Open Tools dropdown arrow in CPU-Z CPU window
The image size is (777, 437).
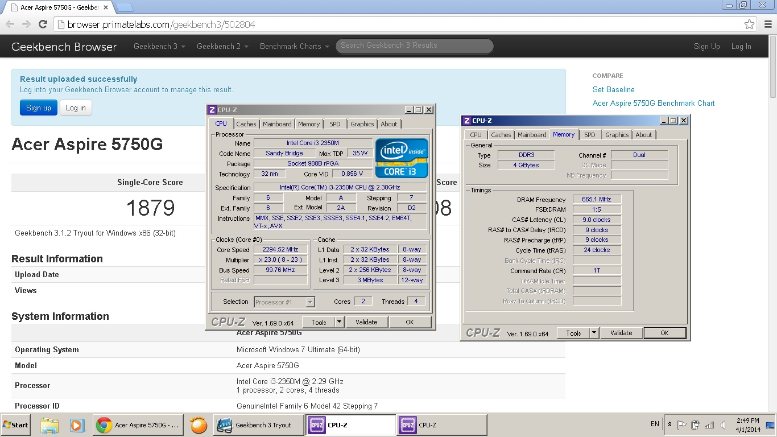[x=340, y=322]
